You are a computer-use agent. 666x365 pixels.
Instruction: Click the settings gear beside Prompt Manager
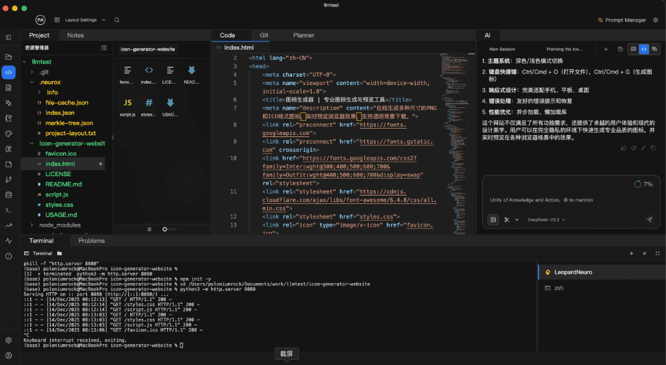pyautogui.click(x=656, y=20)
